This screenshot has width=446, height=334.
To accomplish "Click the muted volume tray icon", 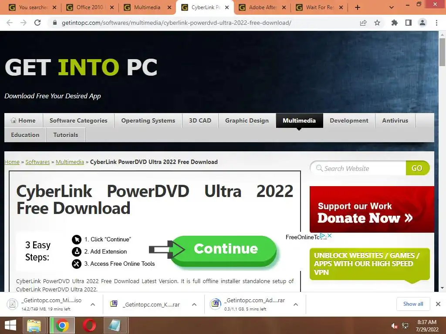I will (x=394, y=326).
